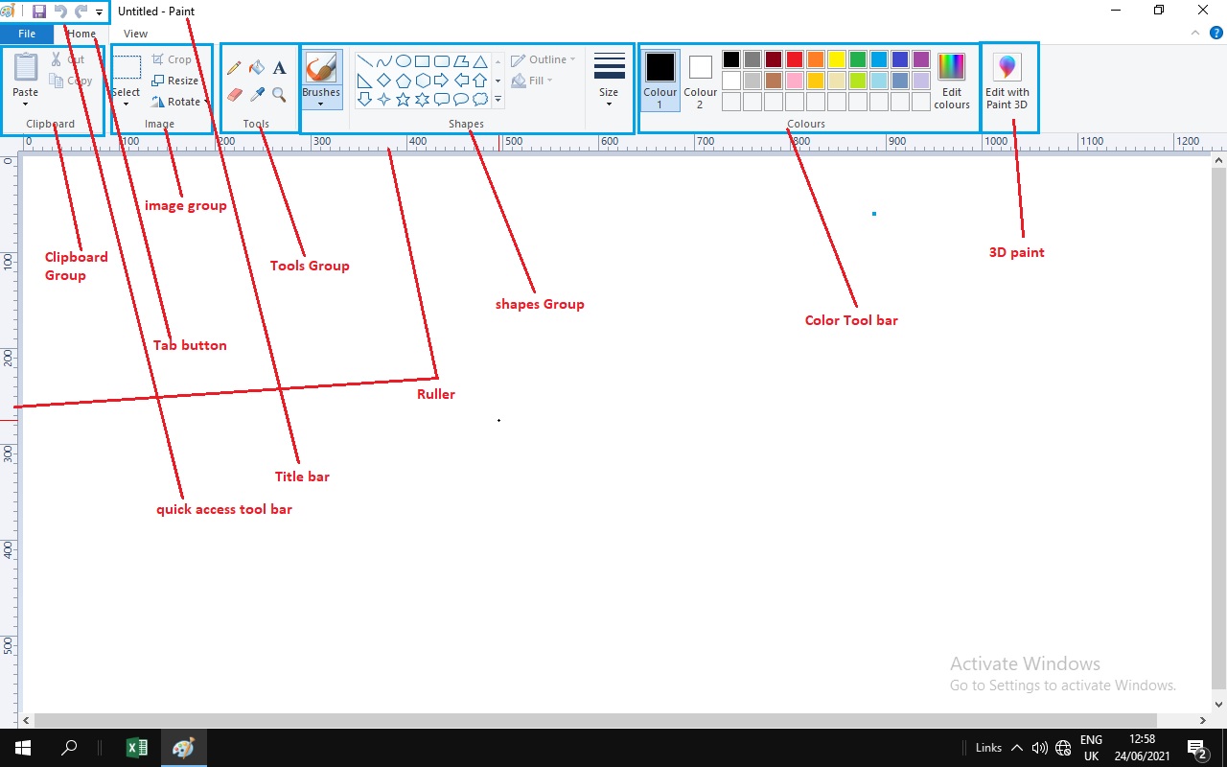Choose the Polygon shape
Screen dimensions: 1227x767
(x=461, y=61)
